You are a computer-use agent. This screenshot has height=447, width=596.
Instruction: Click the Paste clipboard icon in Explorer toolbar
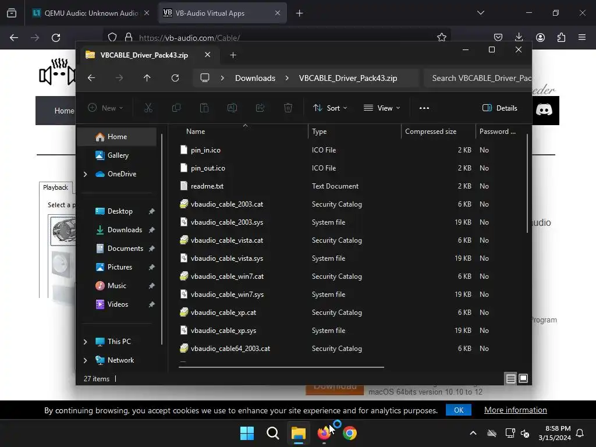click(x=204, y=108)
